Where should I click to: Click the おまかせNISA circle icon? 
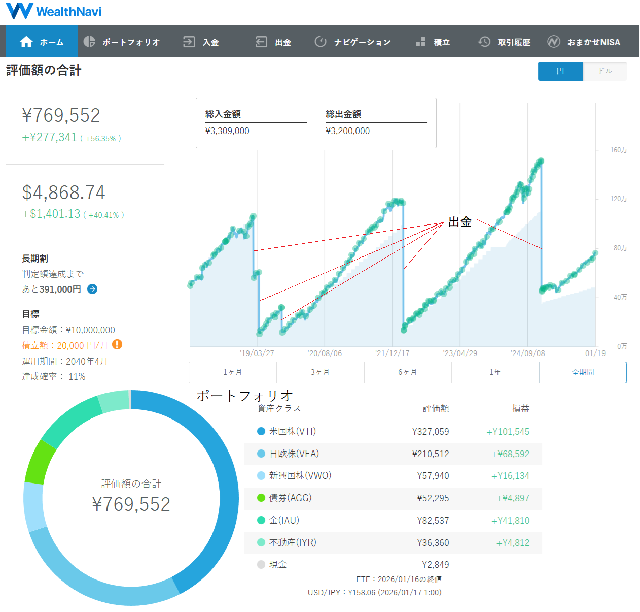554,42
